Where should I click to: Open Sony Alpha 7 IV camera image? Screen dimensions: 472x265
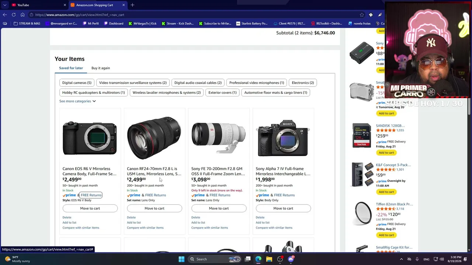[x=283, y=138]
